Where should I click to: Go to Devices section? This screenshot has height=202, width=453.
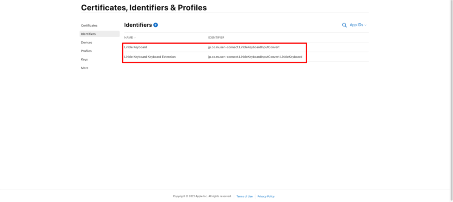click(x=86, y=43)
